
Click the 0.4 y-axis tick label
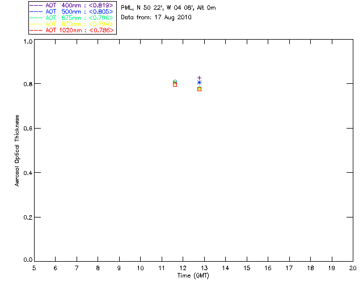pos(28,173)
